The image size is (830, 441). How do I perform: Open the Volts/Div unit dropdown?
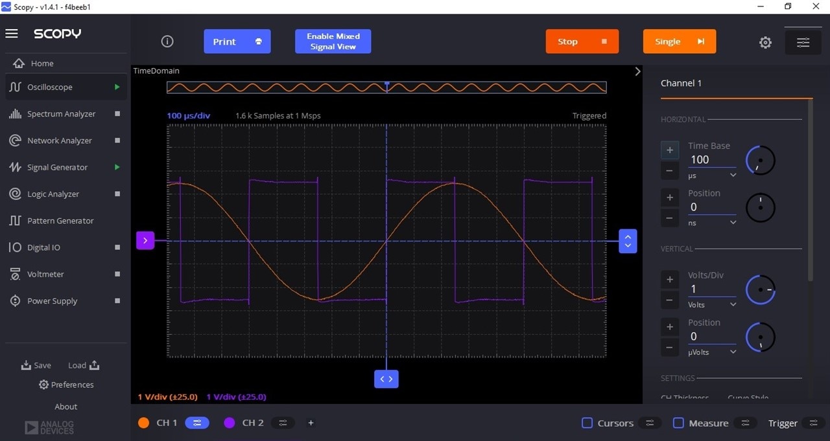[x=733, y=304]
